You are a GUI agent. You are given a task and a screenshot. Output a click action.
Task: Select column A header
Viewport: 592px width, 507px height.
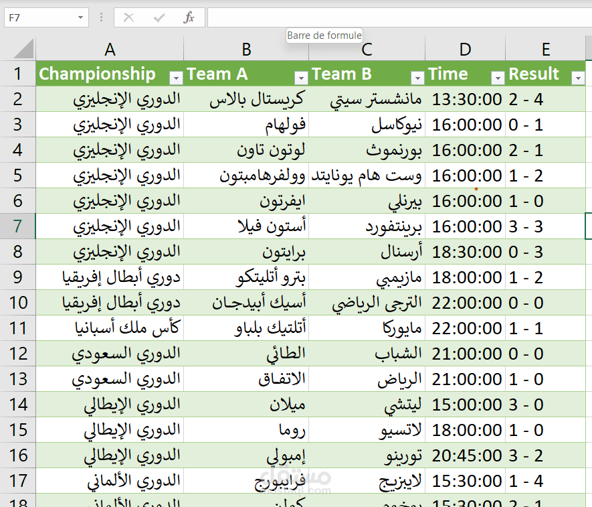[110, 49]
